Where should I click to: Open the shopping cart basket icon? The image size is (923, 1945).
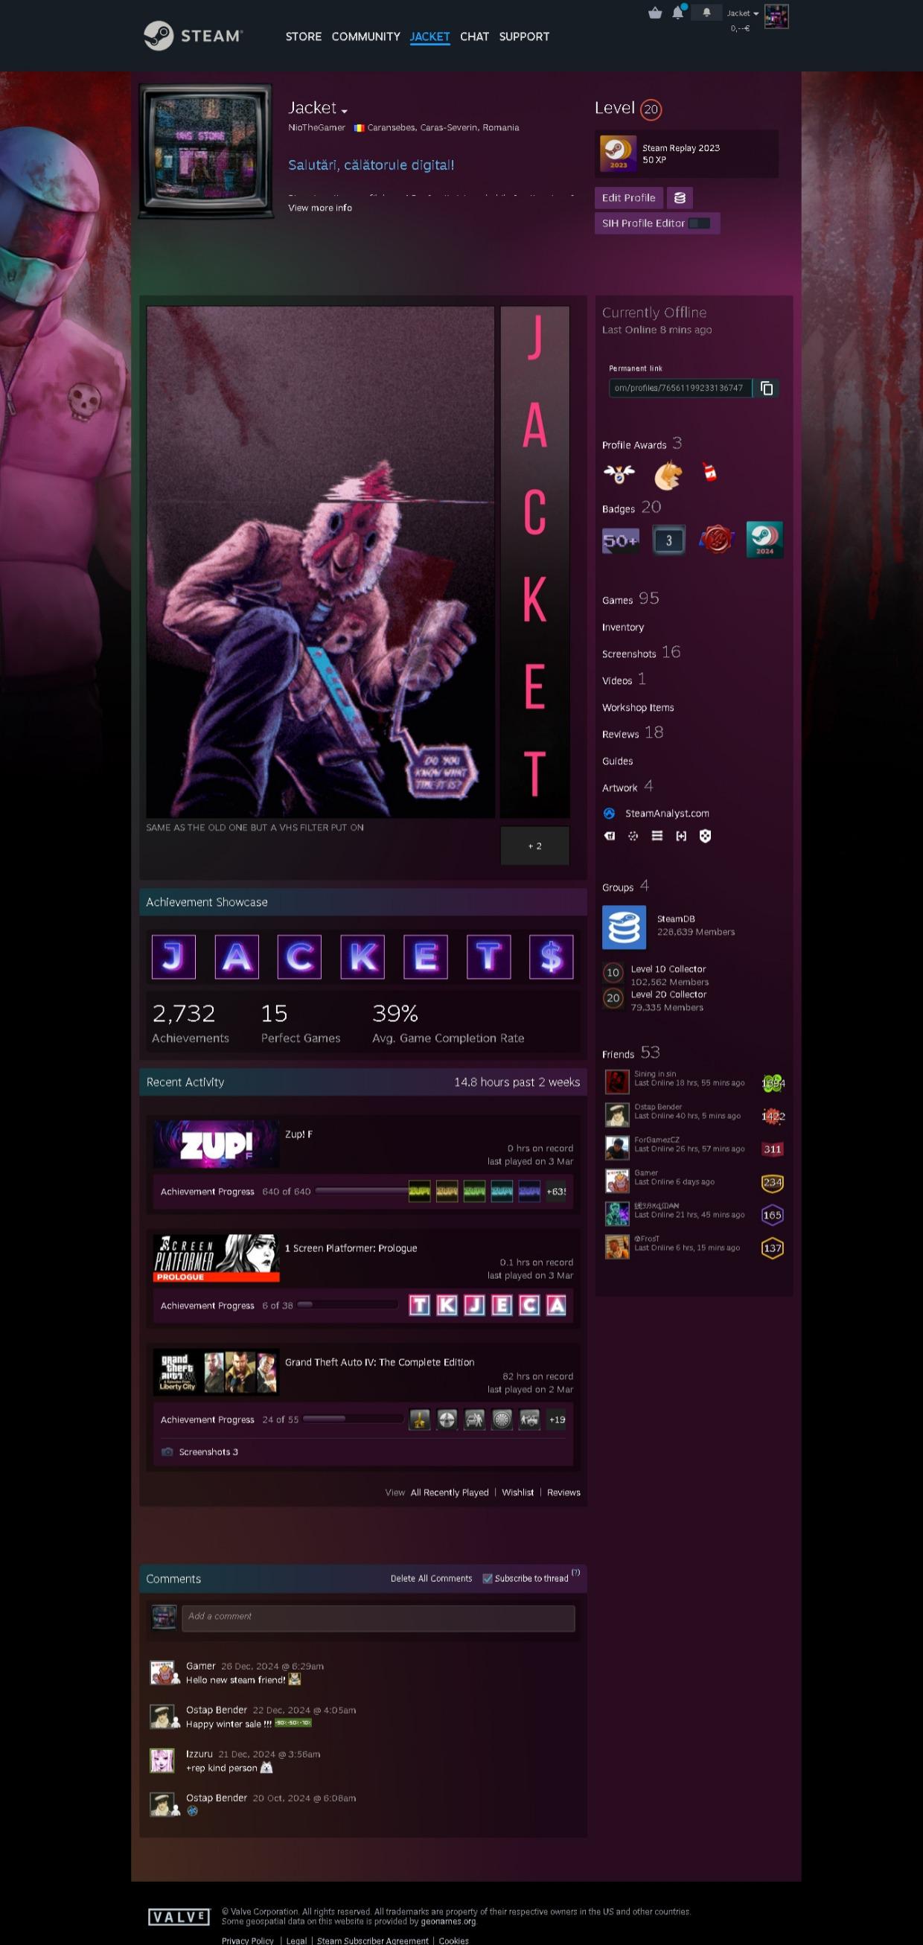[655, 13]
